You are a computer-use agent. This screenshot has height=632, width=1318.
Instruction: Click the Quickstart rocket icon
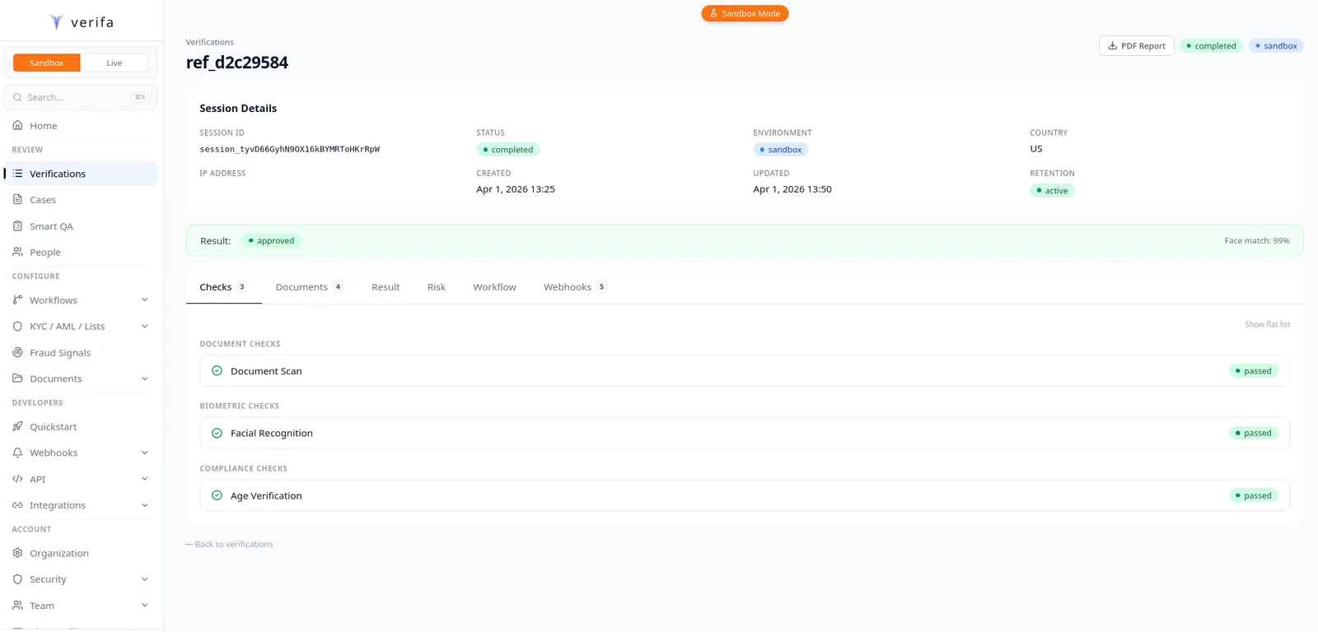point(17,426)
